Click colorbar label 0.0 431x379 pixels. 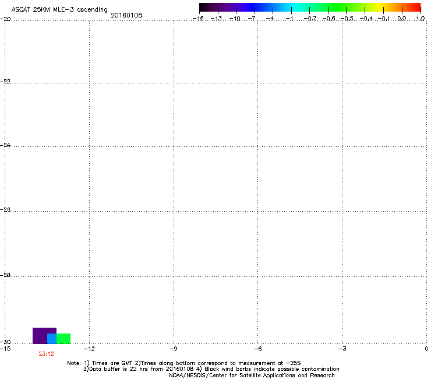pos(402,19)
